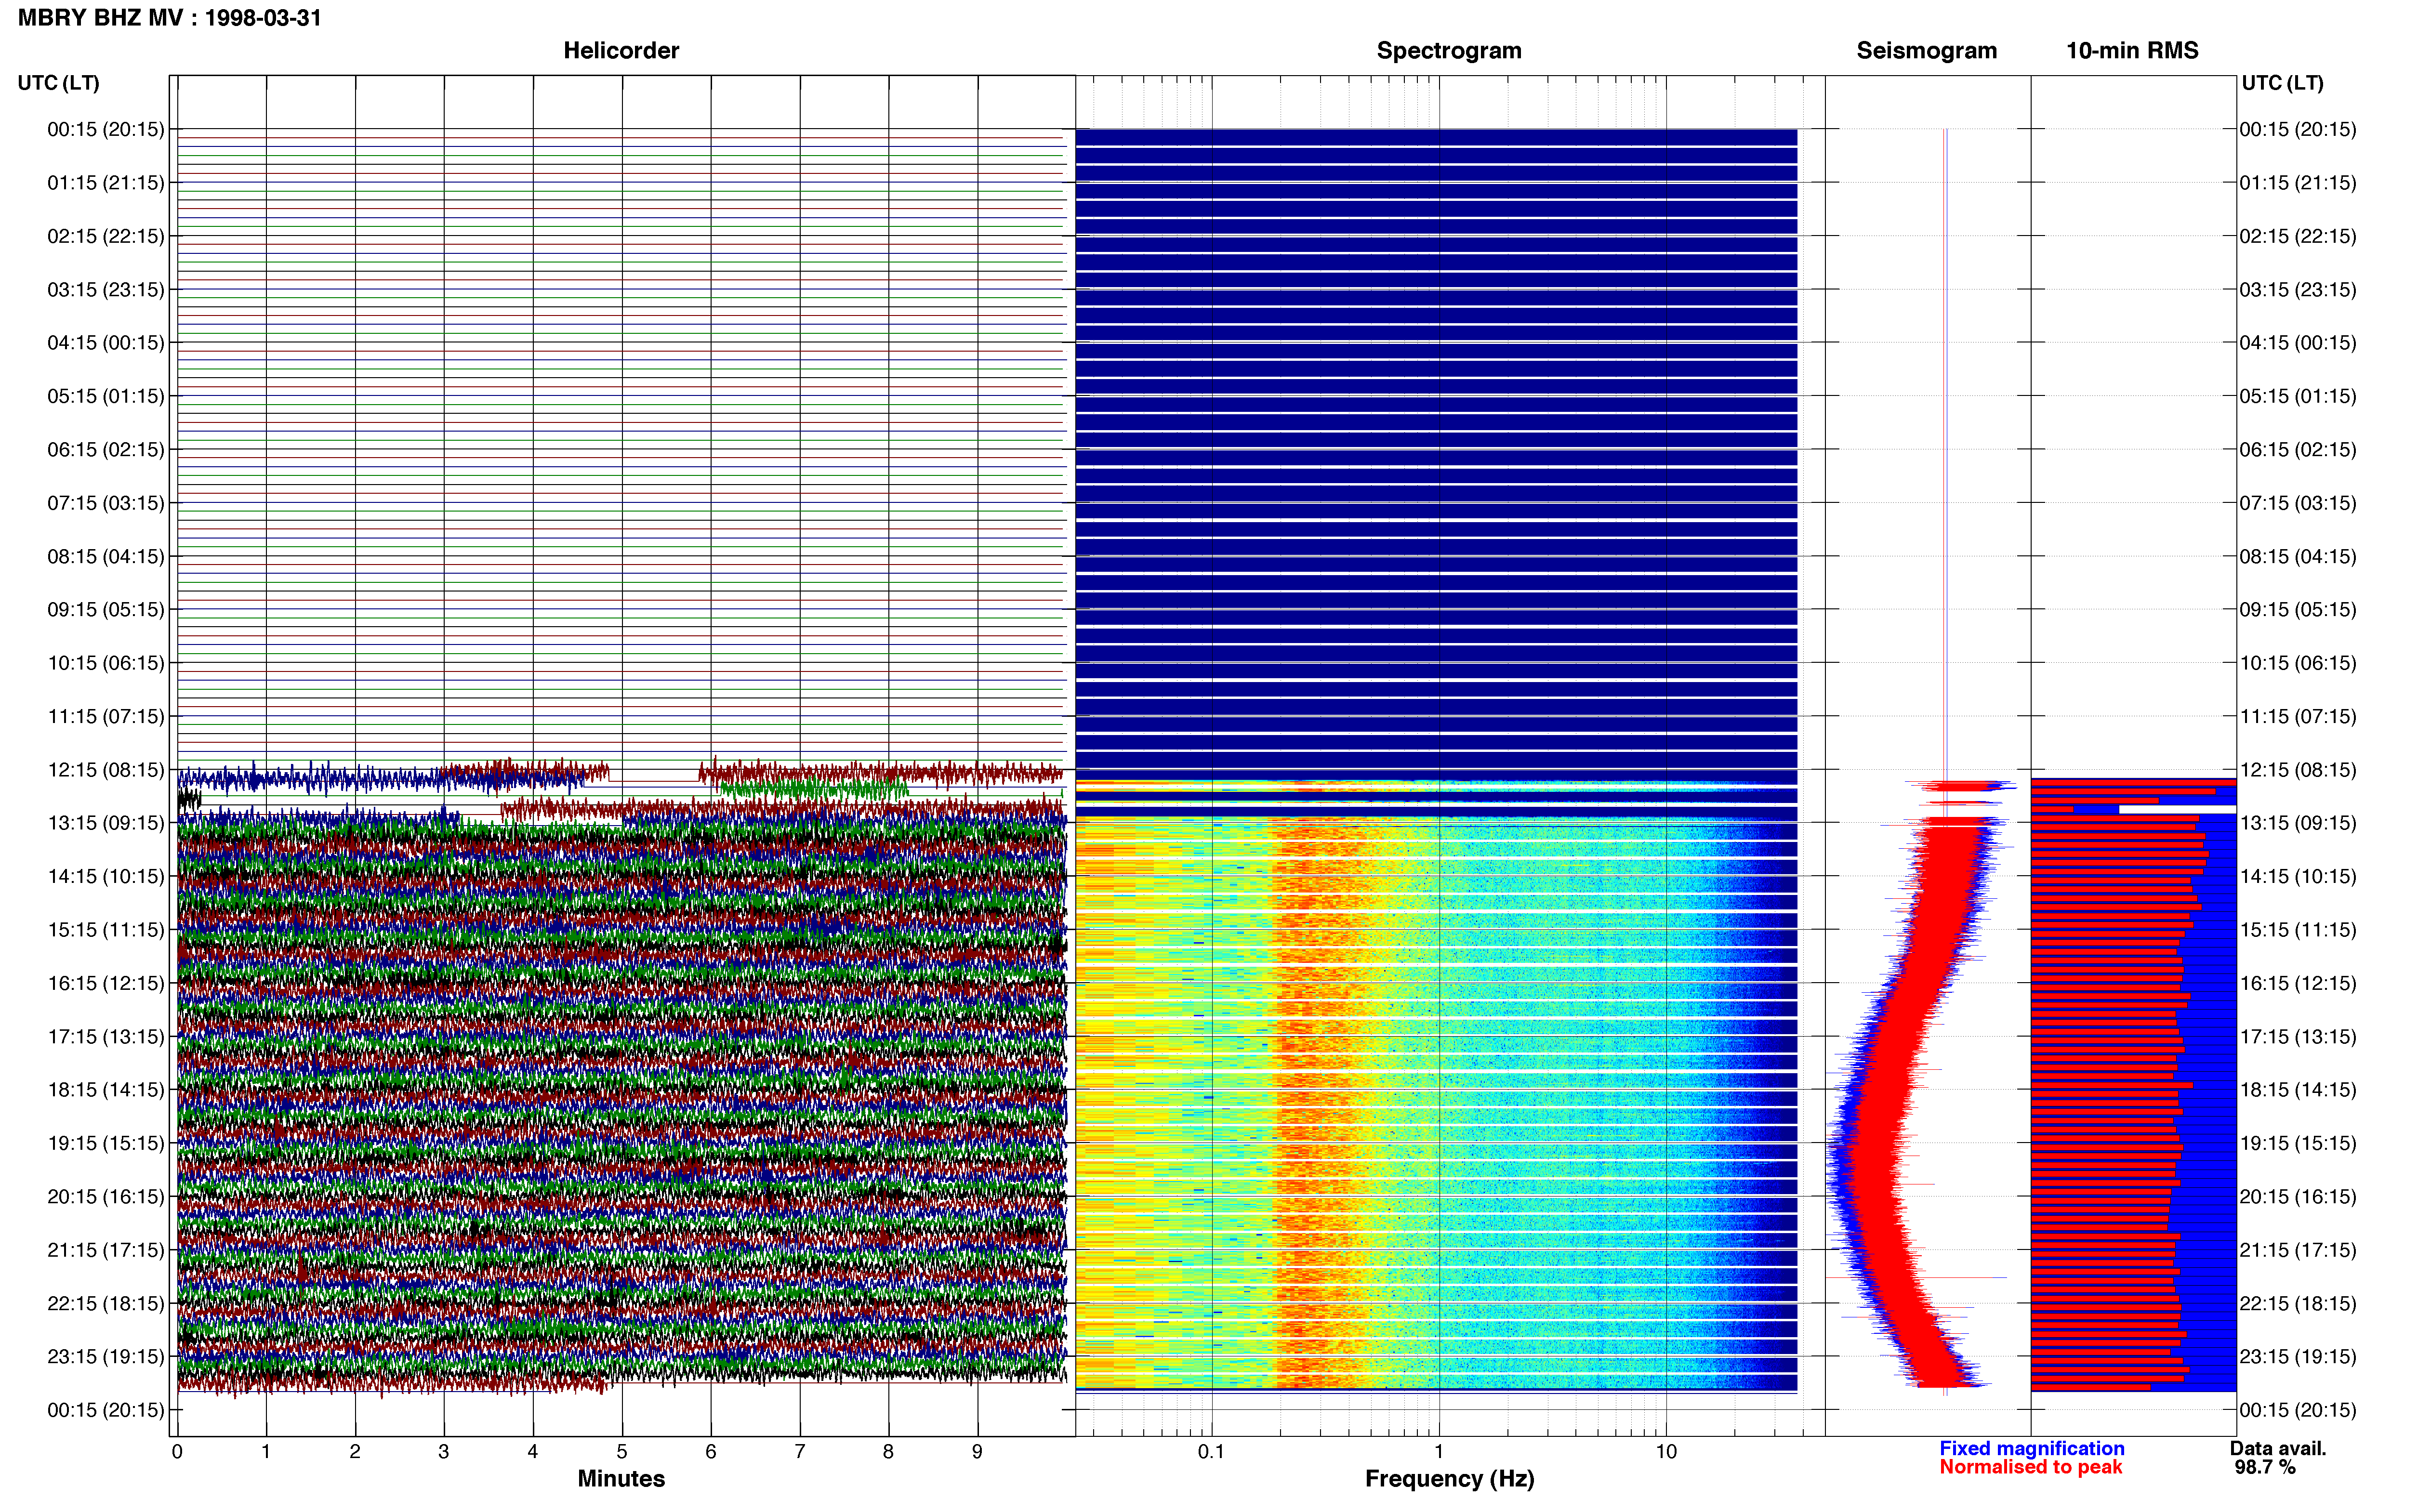
Task: Click the spectrogram frequency tick label '1'
Action: pyautogui.click(x=1439, y=1452)
